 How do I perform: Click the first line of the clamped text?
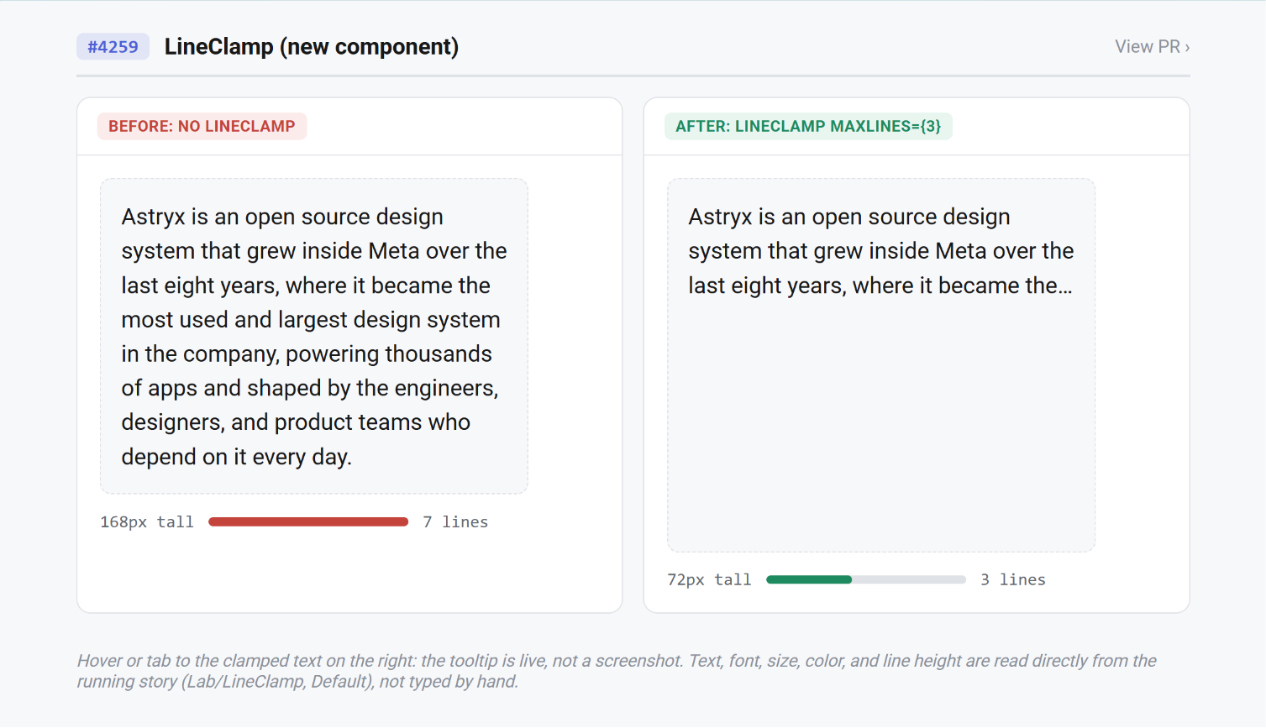pyautogui.click(x=849, y=217)
